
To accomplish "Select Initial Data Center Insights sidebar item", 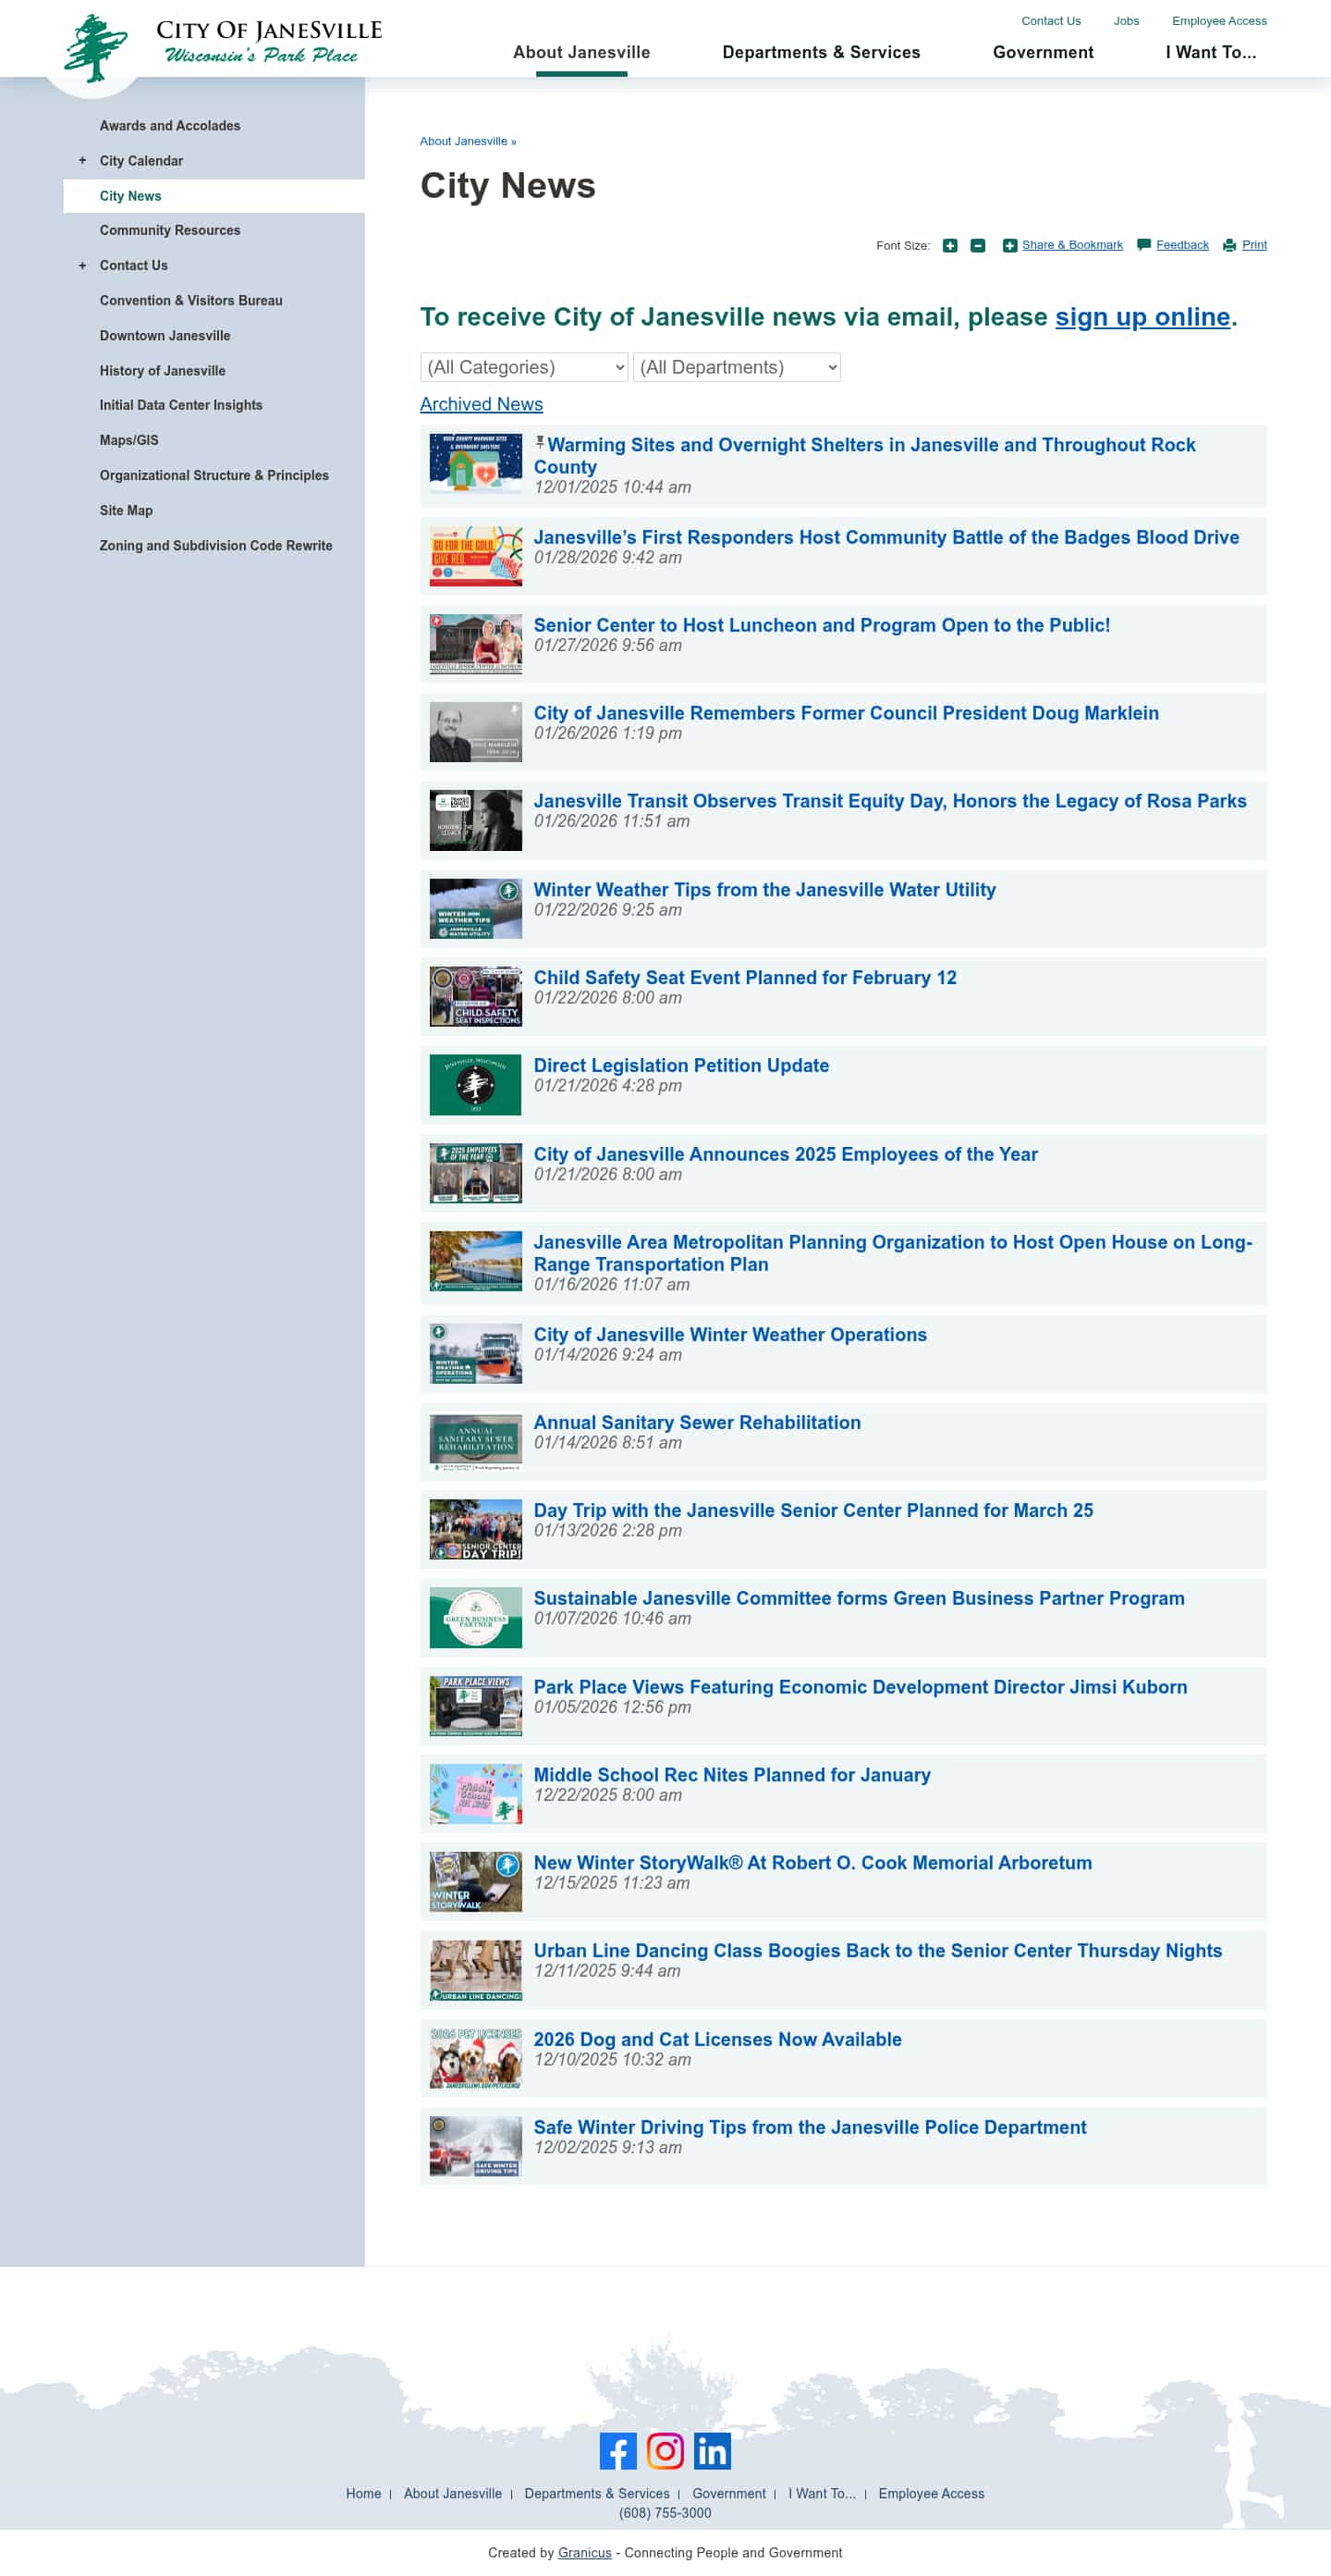I will click(181, 405).
